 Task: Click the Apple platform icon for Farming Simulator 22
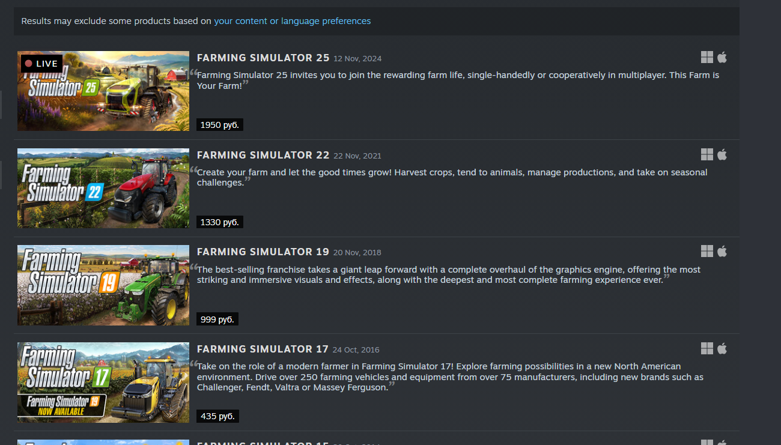[722, 154]
